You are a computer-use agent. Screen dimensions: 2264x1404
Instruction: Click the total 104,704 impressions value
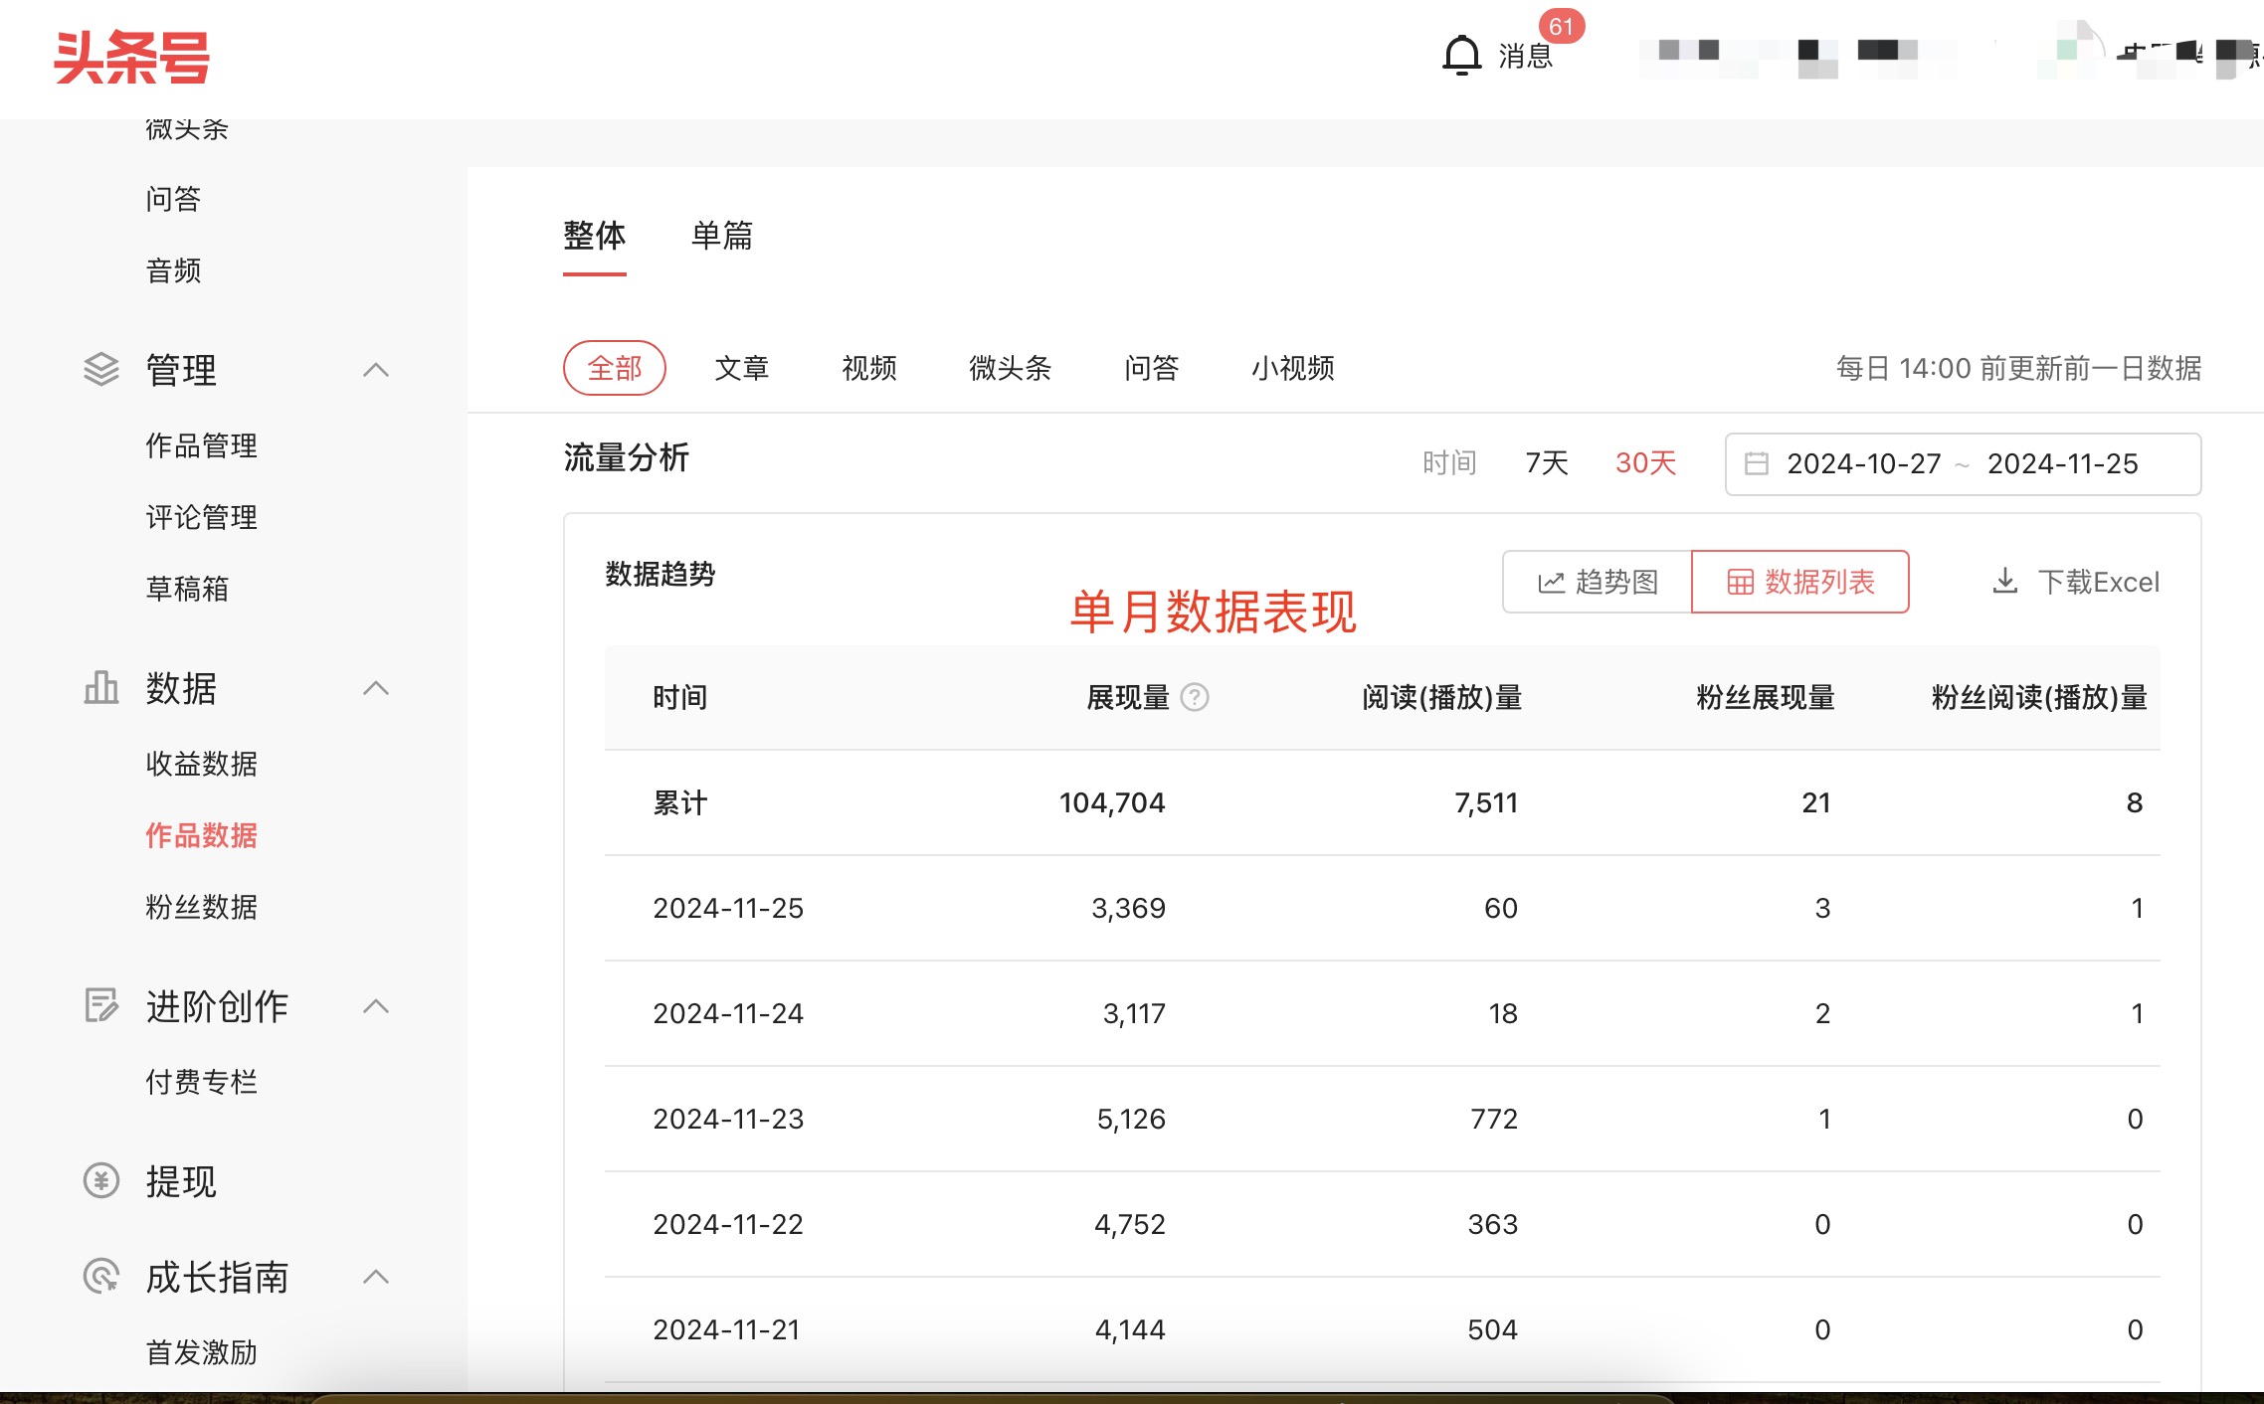[1112, 802]
